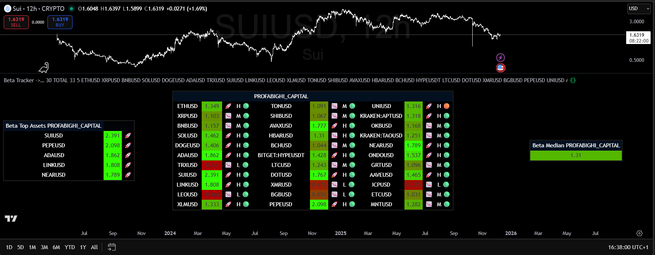Click the green dot in MNTUSD row
The image size is (655, 255).
446,204
